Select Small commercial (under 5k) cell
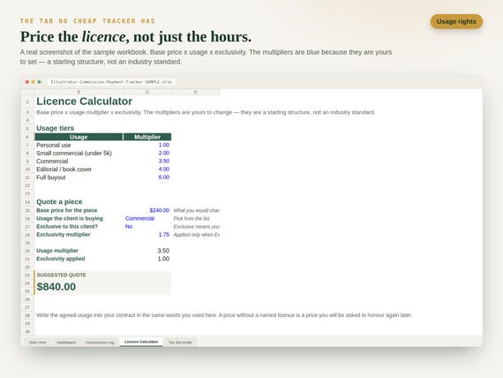This screenshot has height=378, width=503. (74, 153)
